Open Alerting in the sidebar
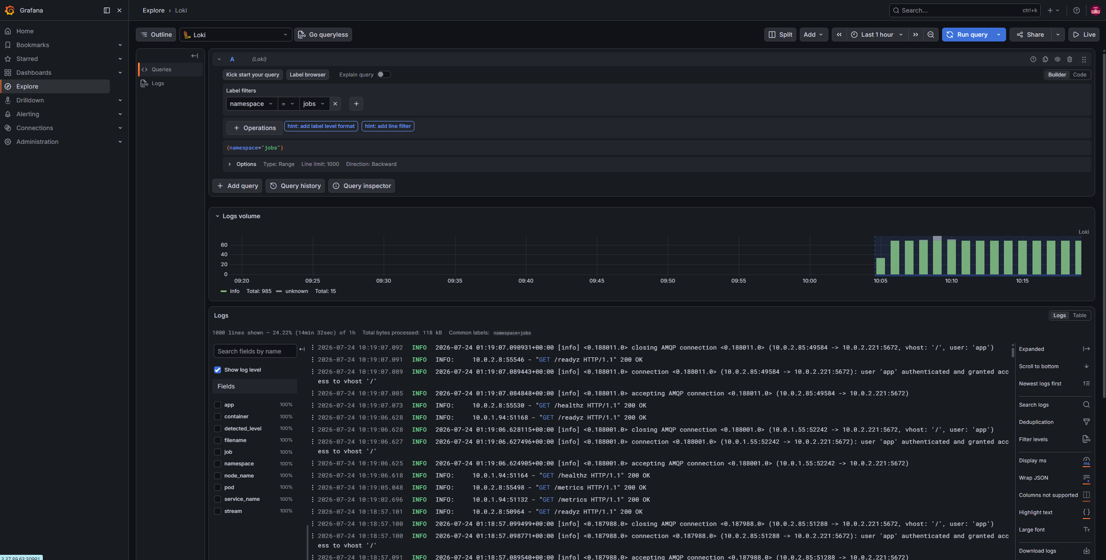This screenshot has width=1106, height=560. (28, 114)
